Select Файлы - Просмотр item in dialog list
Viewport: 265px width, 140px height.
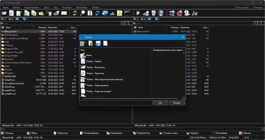point(92,73)
